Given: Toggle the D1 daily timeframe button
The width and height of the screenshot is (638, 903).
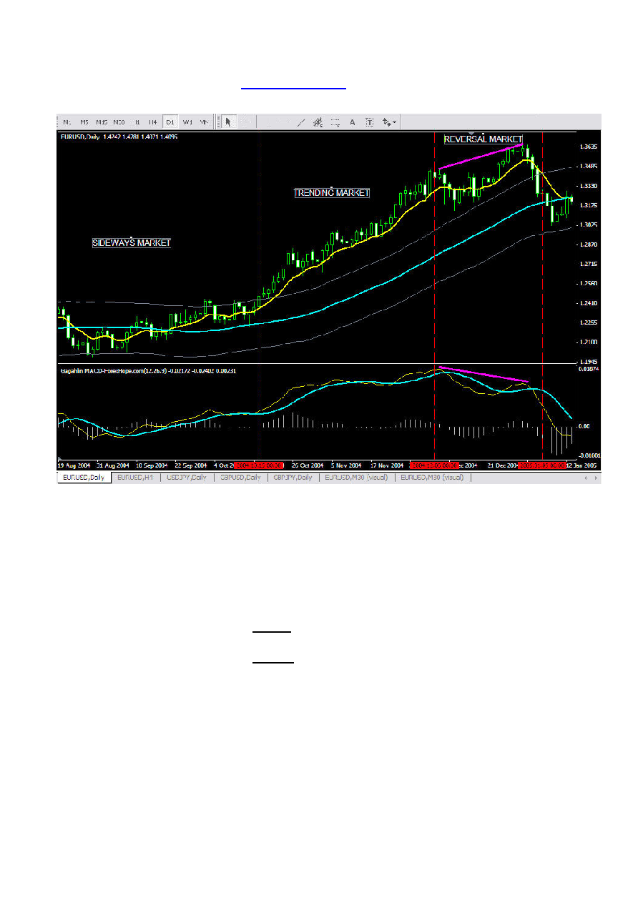Looking at the screenshot, I should 170,122.
